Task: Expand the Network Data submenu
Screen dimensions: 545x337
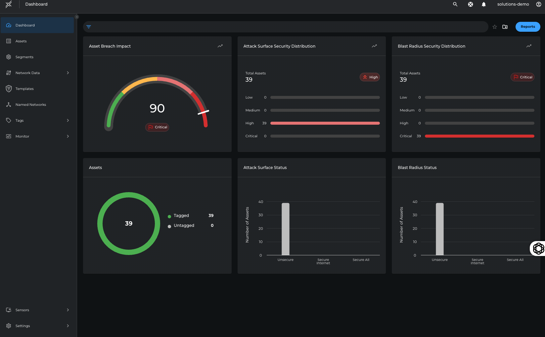Action: click(68, 73)
